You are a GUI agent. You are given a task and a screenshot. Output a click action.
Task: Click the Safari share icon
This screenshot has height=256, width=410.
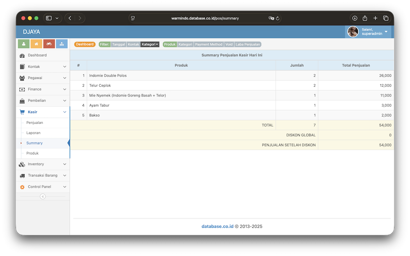[365, 18]
